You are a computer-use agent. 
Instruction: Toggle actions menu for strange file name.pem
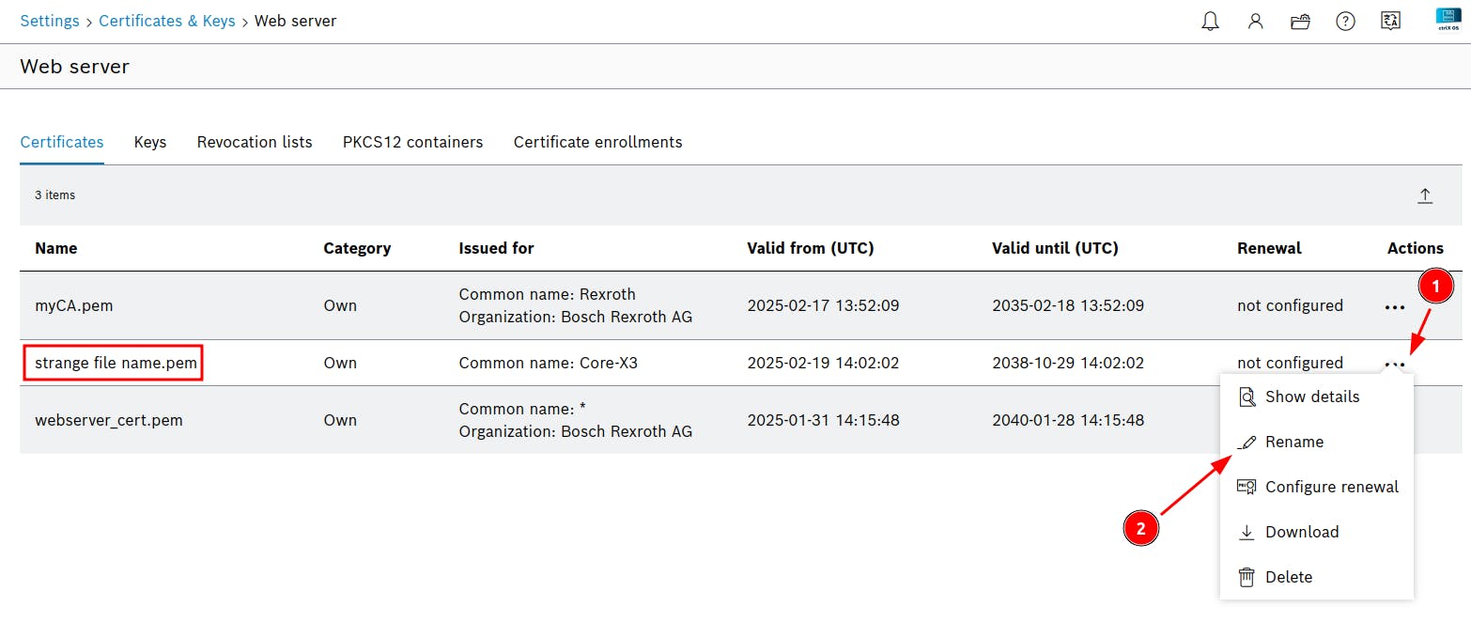[1394, 364]
